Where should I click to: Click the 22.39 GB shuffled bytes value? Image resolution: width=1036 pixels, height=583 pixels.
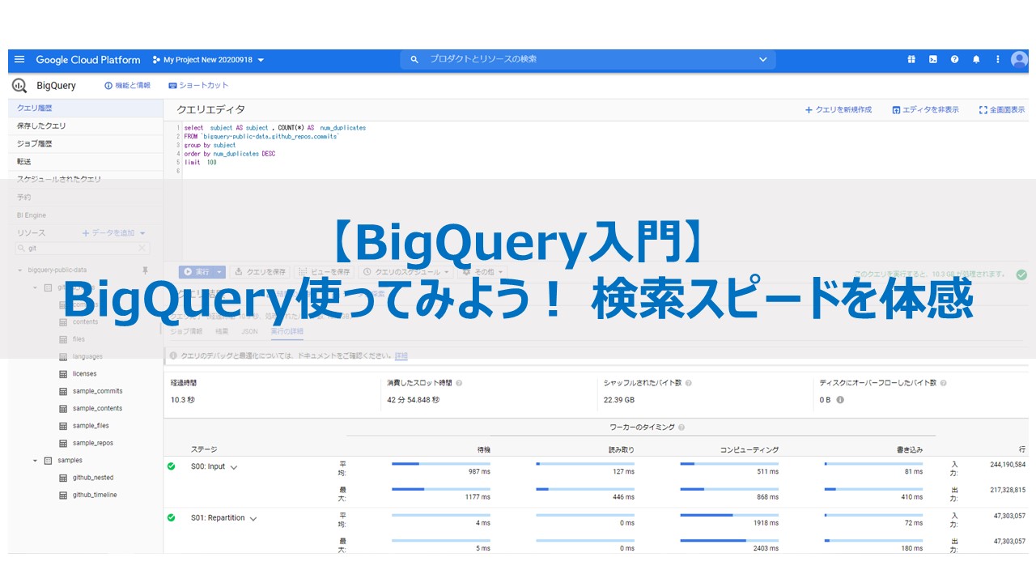[618, 400]
